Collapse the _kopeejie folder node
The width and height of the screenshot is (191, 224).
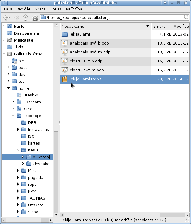pos(13,115)
